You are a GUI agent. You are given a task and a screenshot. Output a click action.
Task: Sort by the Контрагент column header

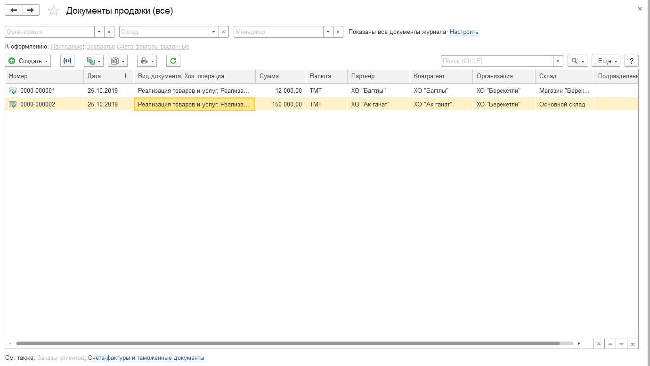(441, 76)
